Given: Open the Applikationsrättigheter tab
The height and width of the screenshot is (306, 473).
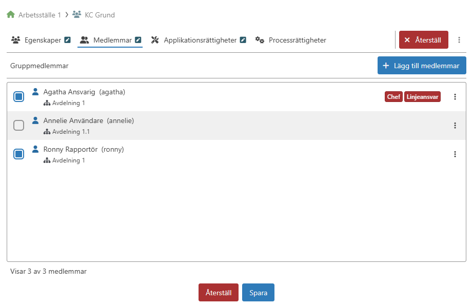Looking at the screenshot, I should pyautogui.click(x=199, y=40).
